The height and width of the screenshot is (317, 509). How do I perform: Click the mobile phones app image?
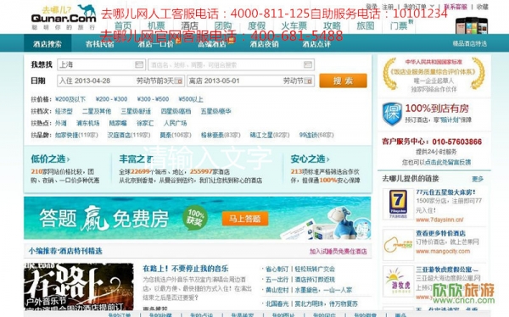coord(472,25)
